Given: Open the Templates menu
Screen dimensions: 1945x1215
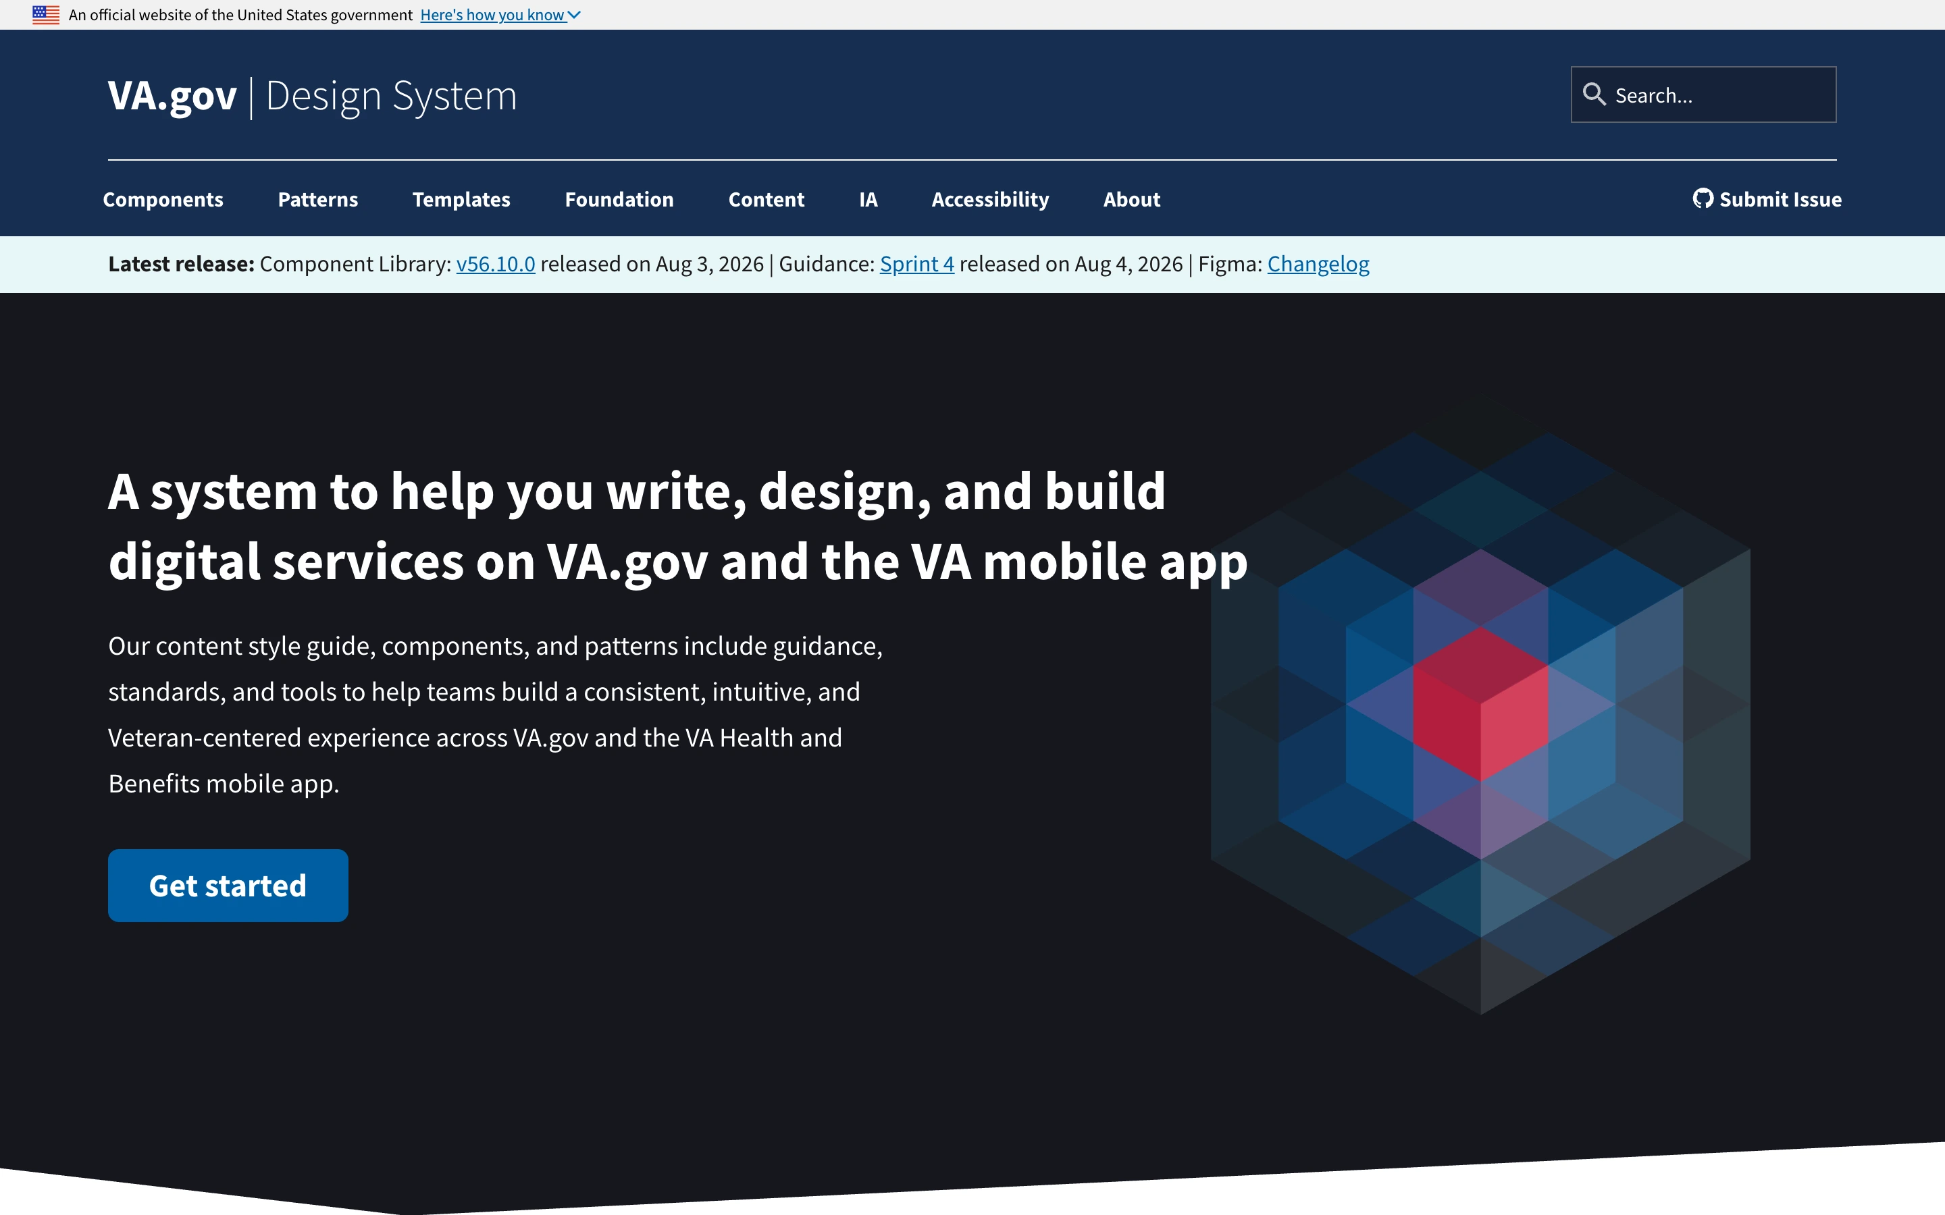Looking at the screenshot, I should coord(461,199).
